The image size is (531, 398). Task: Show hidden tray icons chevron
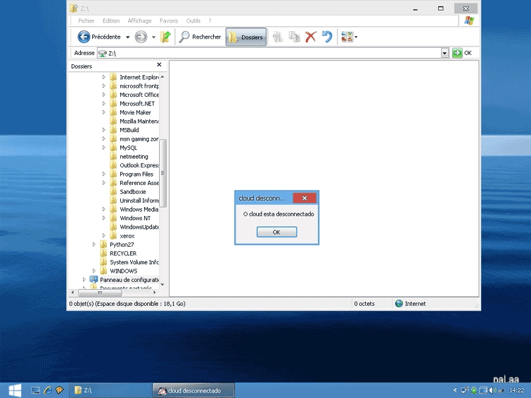pos(455,390)
